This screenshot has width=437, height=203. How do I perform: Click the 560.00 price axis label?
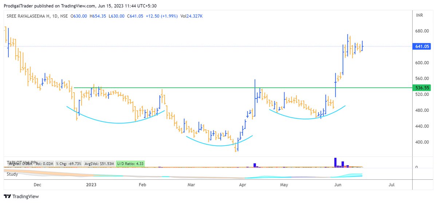[x=422, y=78]
